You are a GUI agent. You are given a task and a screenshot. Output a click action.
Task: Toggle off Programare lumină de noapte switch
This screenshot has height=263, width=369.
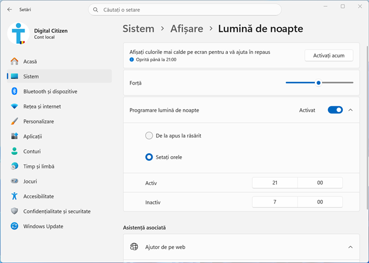(335, 110)
